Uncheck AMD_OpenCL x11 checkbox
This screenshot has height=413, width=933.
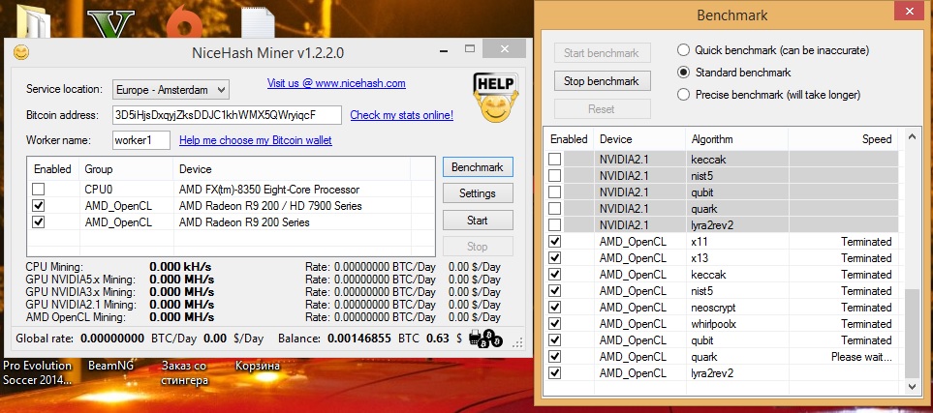pyautogui.click(x=554, y=242)
